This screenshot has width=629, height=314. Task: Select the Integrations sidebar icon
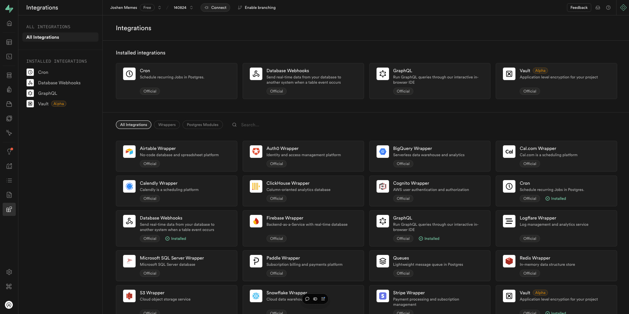pyautogui.click(x=9, y=209)
